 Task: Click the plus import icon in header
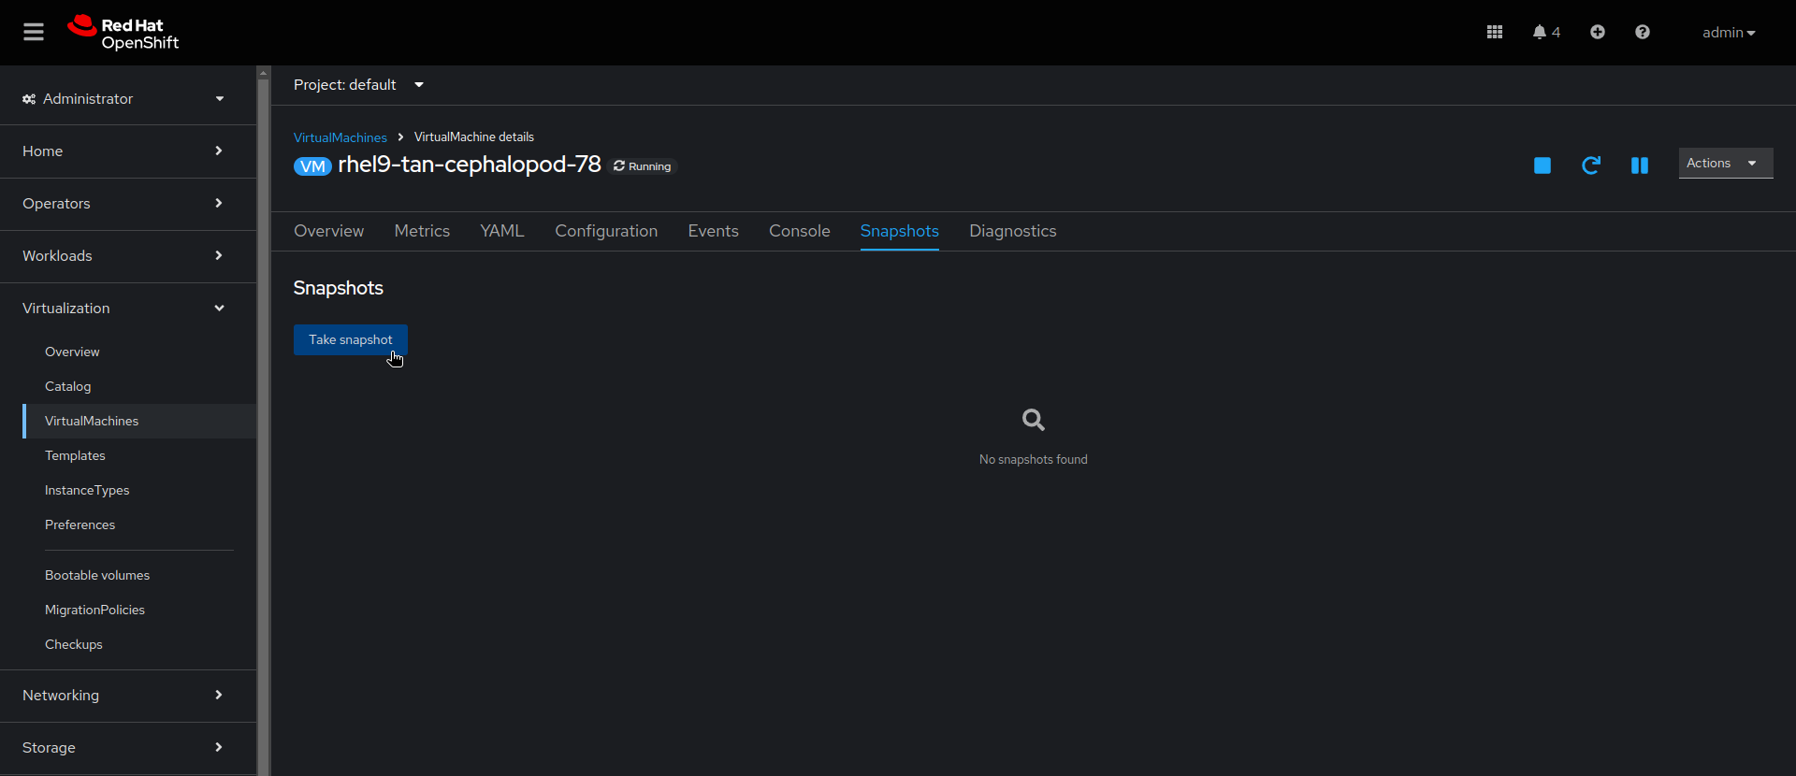click(1598, 33)
